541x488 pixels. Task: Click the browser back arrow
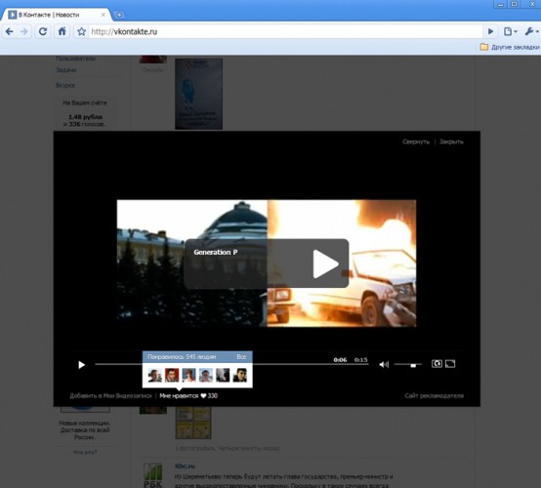click(10, 32)
